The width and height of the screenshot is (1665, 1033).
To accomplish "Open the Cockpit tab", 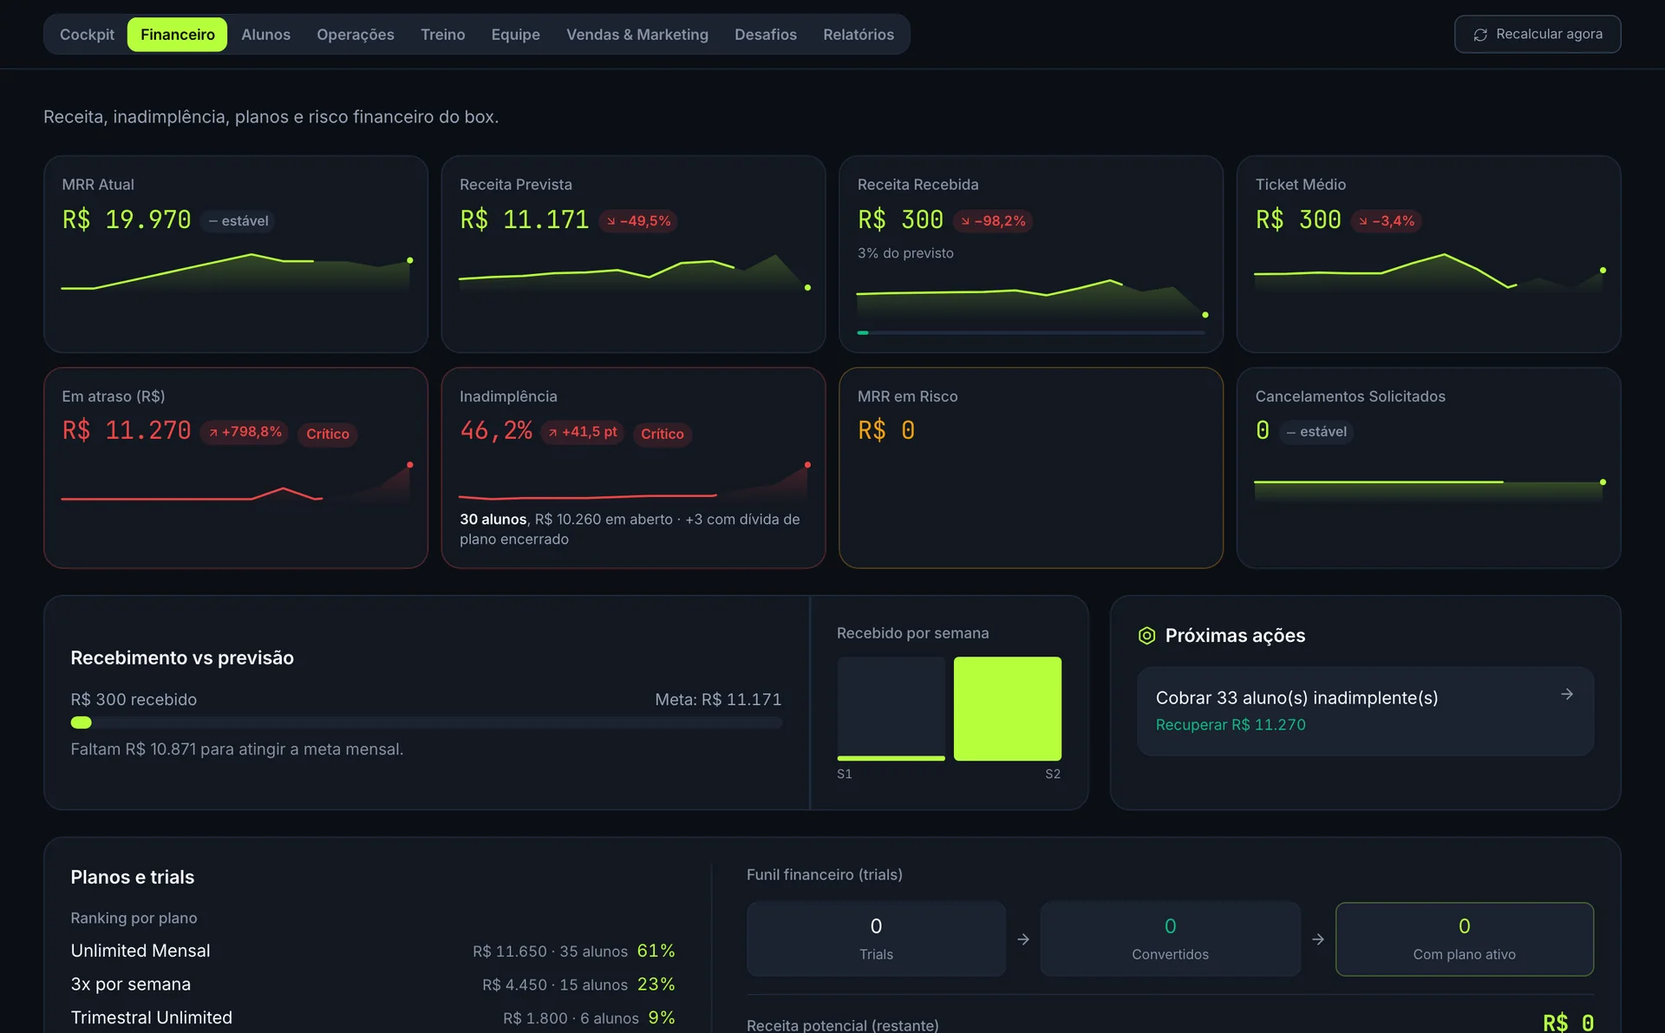I will (87, 35).
